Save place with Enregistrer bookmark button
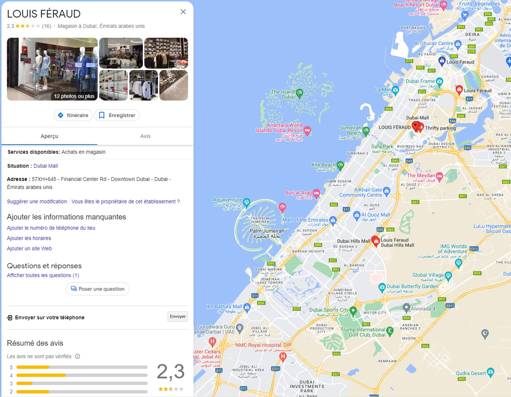 (x=117, y=115)
